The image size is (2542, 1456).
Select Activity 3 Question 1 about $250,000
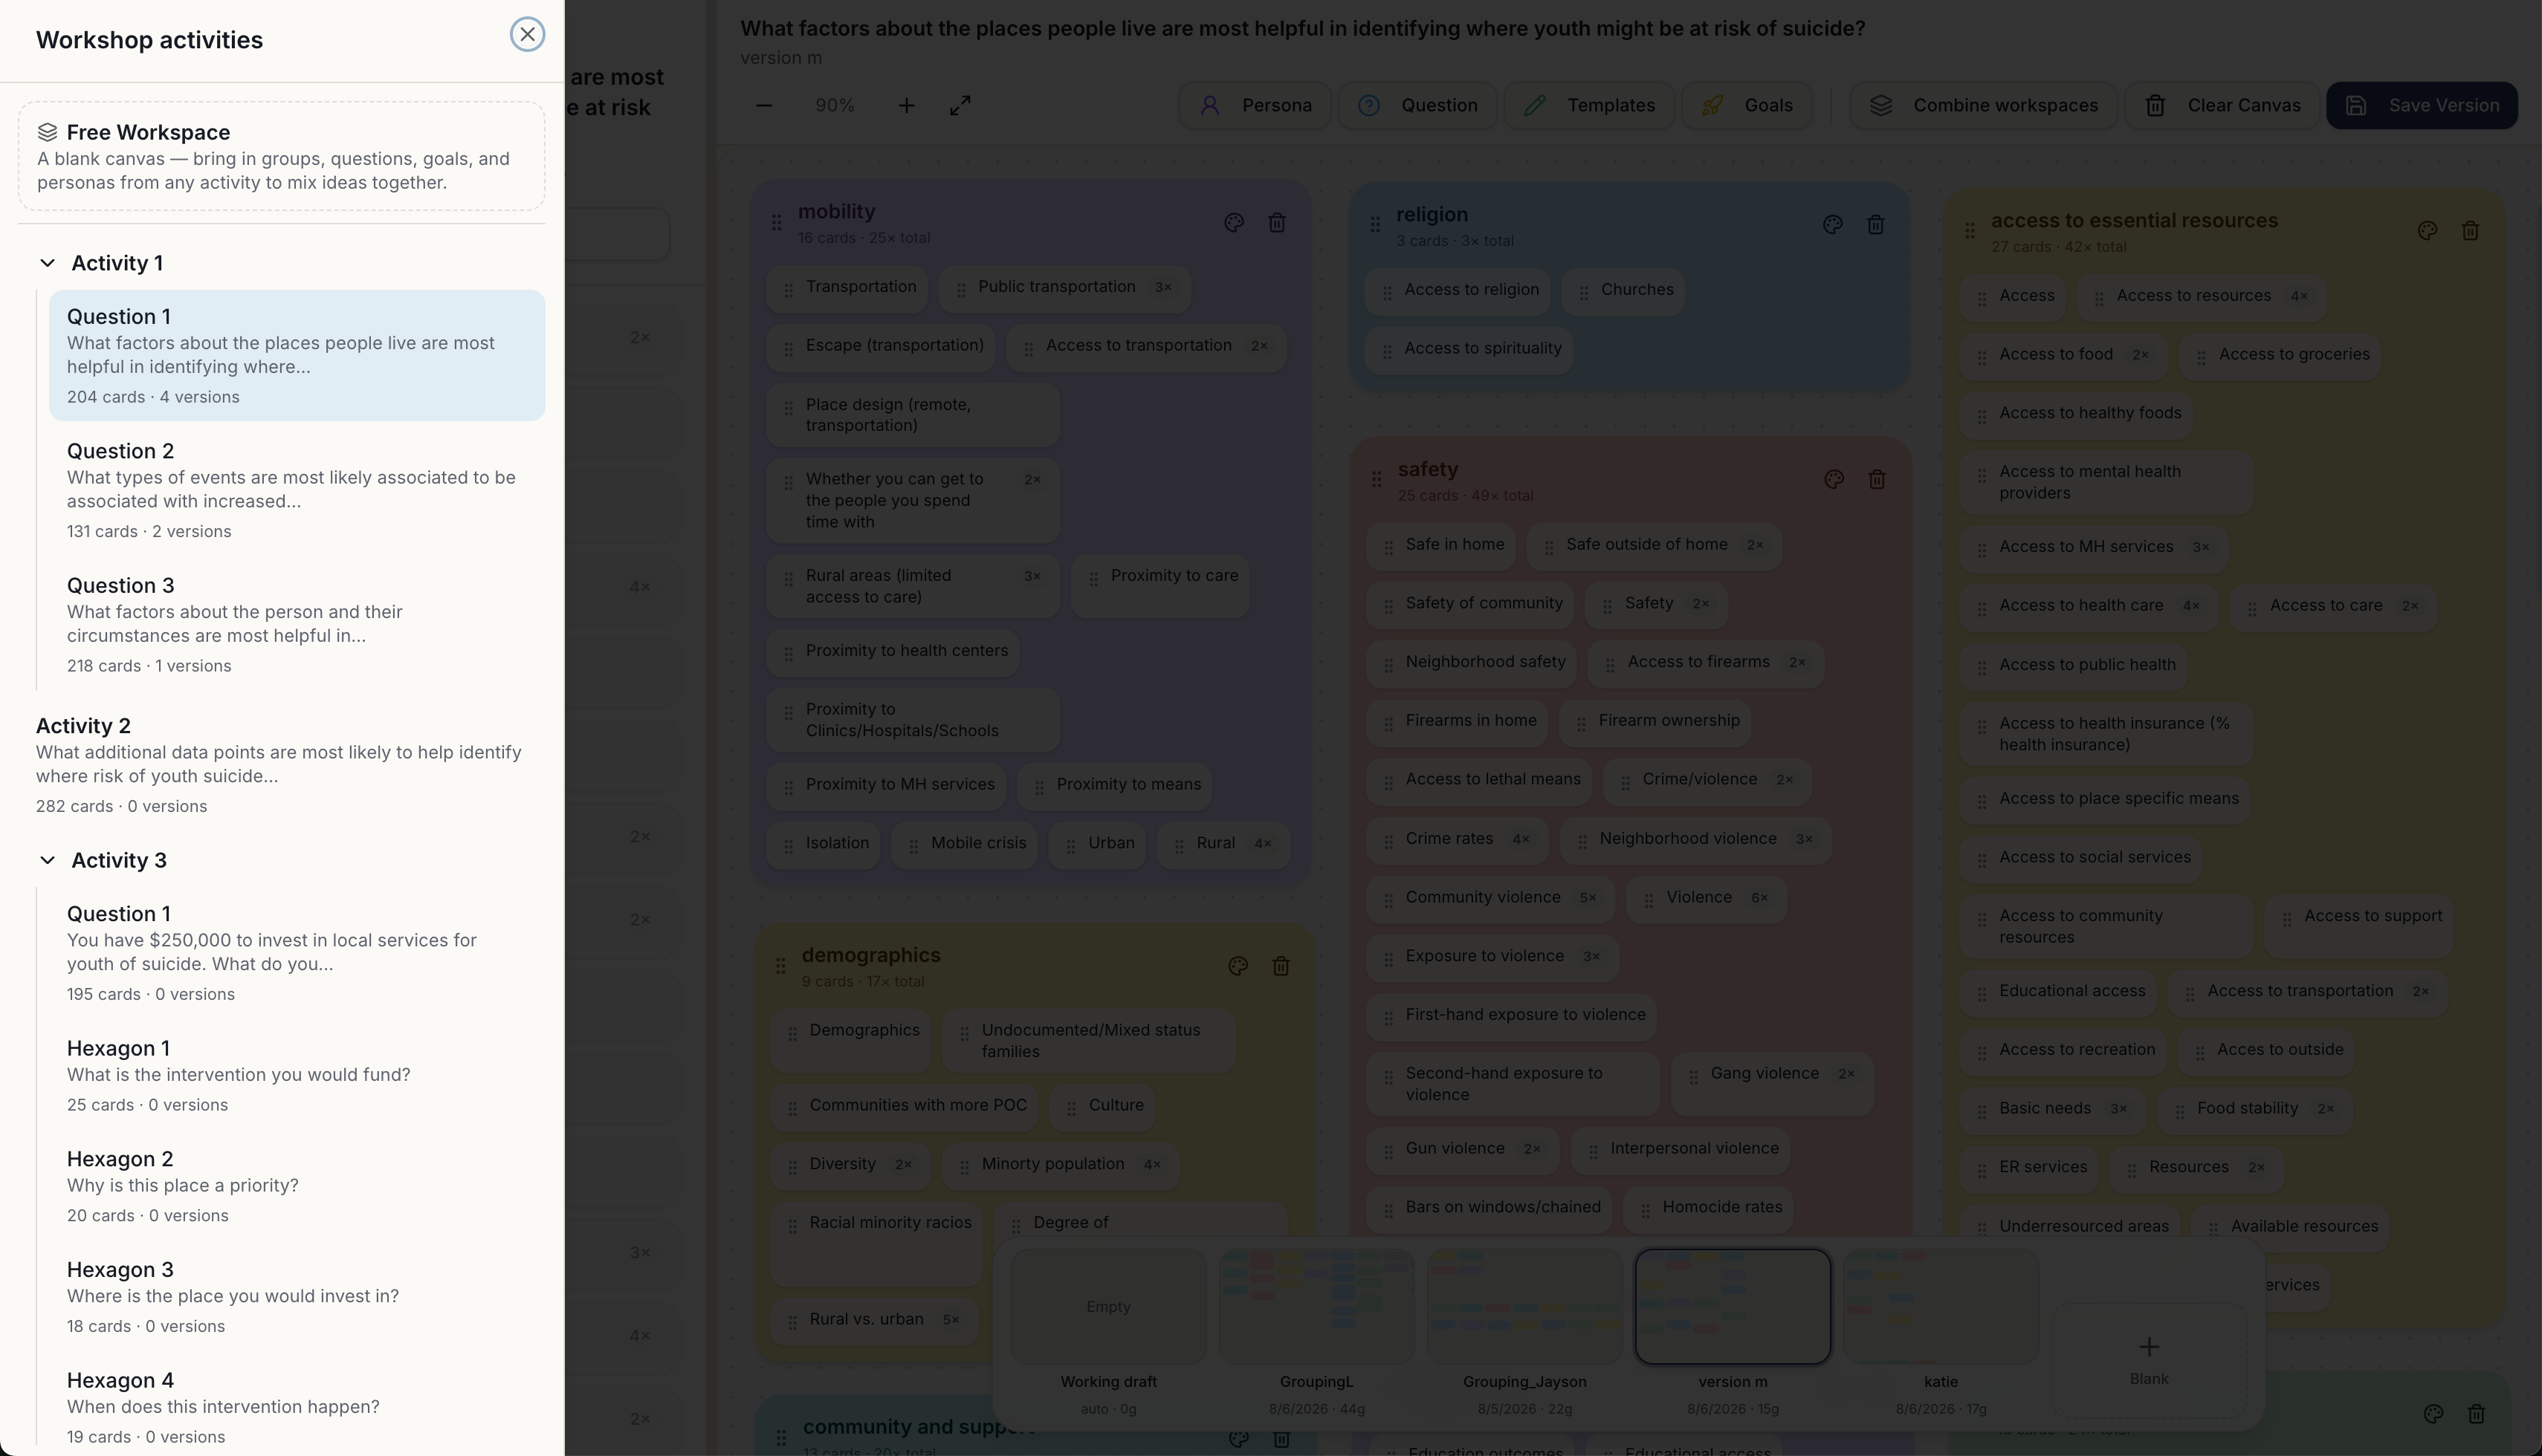[297, 953]
